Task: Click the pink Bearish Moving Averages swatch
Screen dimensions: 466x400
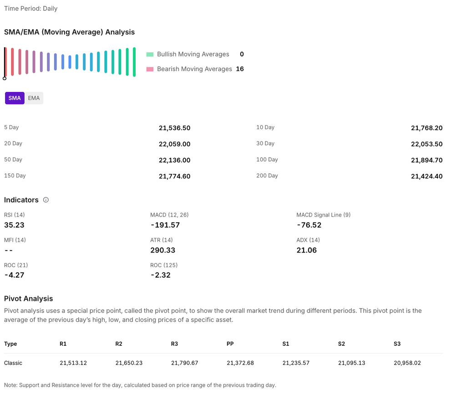Action: point(150,69)
